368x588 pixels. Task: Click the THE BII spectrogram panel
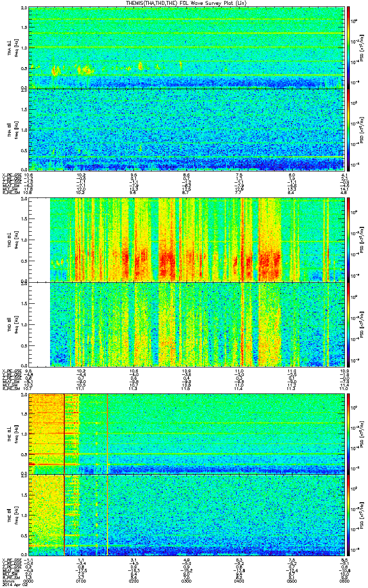(186, 515)
